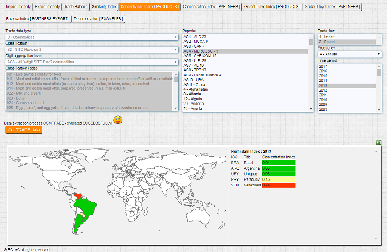Open the Frequency Annual dropdown
The height and width of the screenshot is (252, 387).
pyautogui.click(x=350, y=54)
